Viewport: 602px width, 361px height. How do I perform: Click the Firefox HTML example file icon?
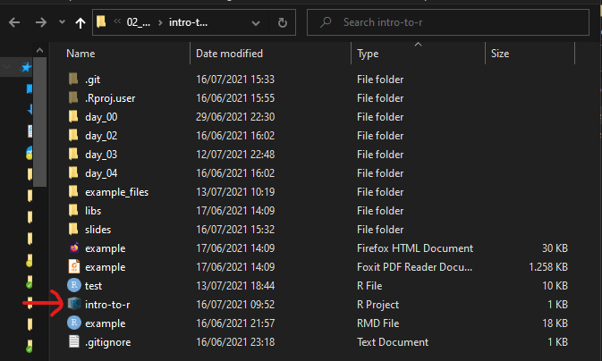pos(74,248)
